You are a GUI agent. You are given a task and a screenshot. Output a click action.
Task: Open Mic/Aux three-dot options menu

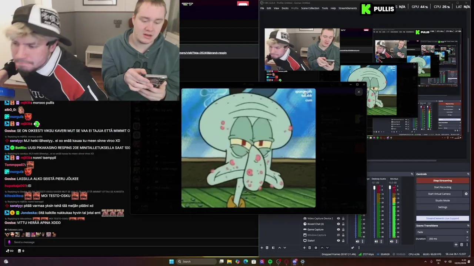pyautogui.click(x=397, y=241)
